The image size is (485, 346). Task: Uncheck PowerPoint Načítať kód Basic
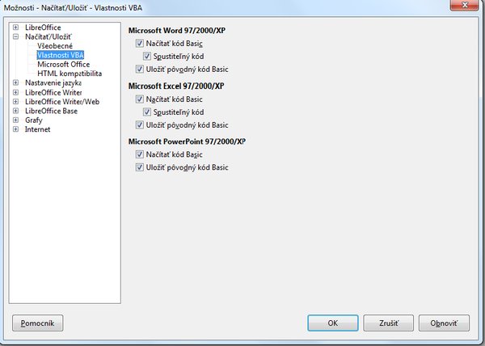[140, 154]
